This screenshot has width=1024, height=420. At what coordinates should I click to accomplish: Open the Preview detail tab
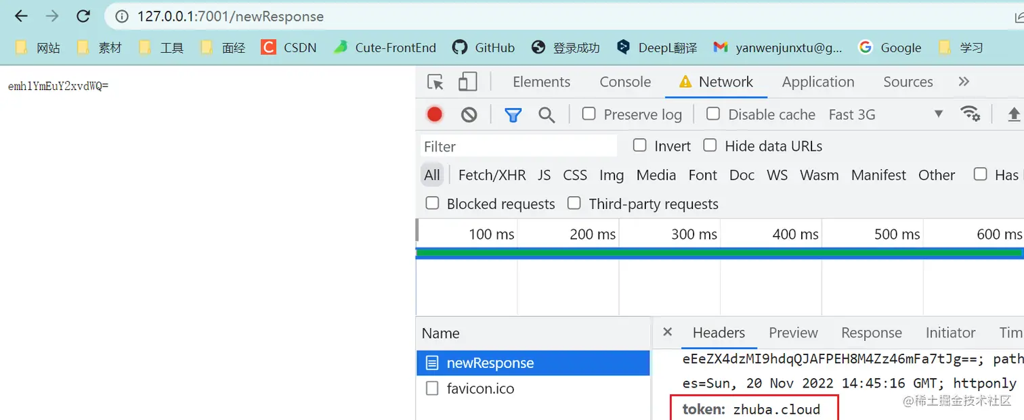point(793,333)
